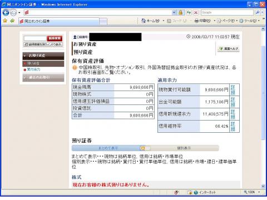Click the Print toolbar button
267x200 pixels.
pyautogui.click(x=202, y=21)
